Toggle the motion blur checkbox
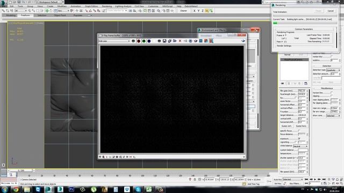Viewport: 344px width, 193px height. (x=332, y=57)
